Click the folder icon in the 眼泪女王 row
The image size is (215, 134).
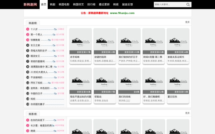click(x=55, y=56)
